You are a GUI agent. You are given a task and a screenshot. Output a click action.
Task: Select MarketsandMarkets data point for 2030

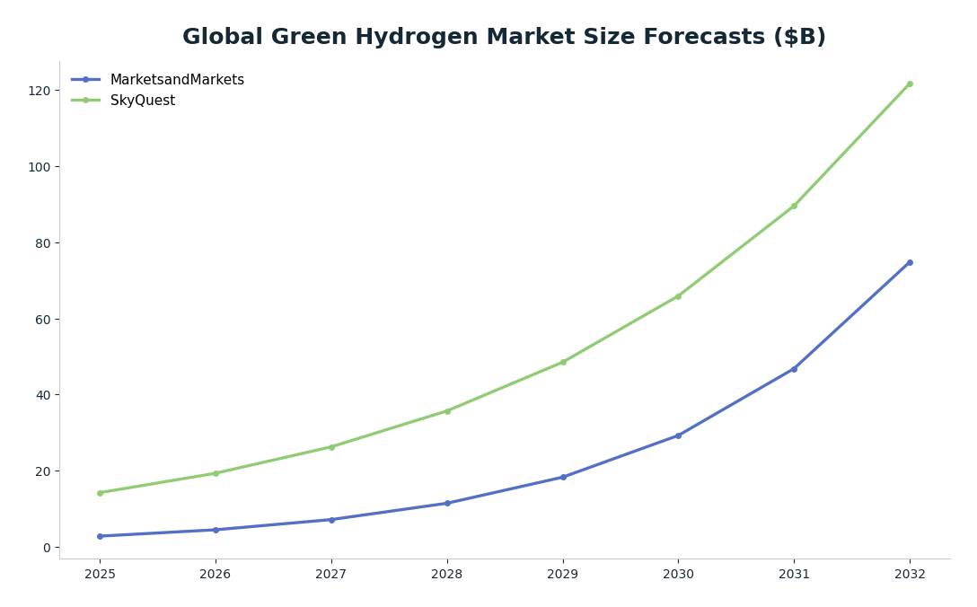coord(678,436)
